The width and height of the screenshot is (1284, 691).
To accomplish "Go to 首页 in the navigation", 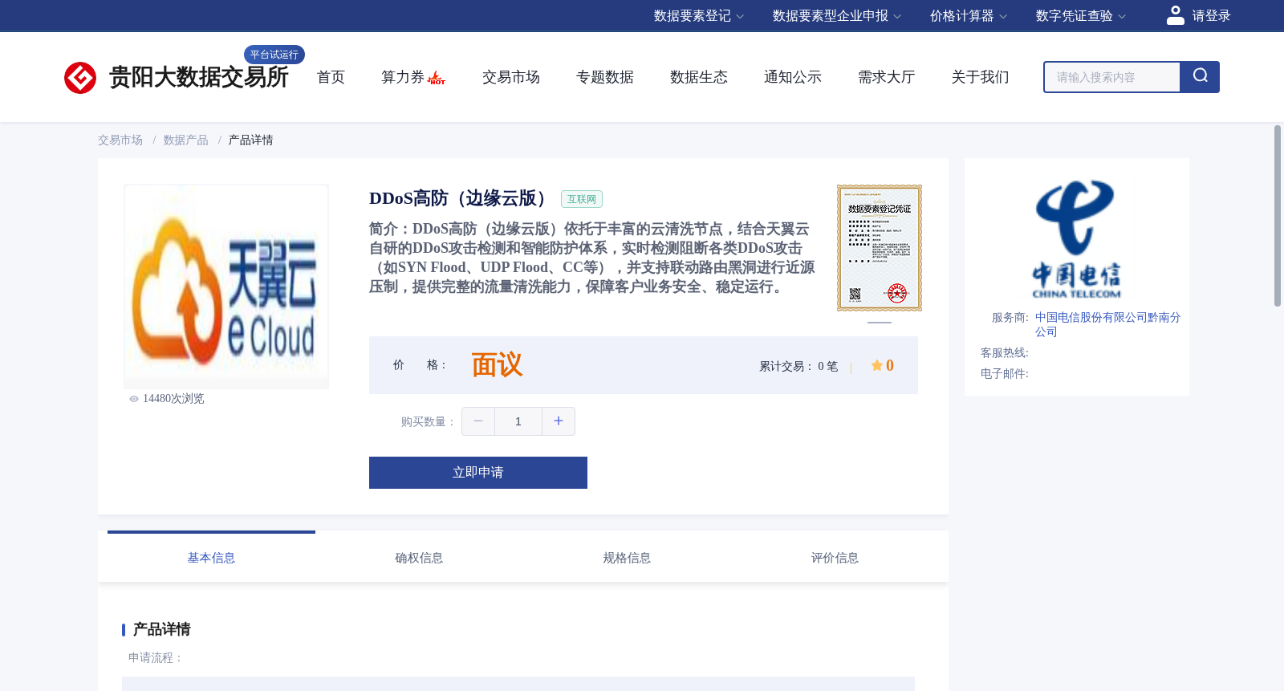I will [x=331, y=77].
